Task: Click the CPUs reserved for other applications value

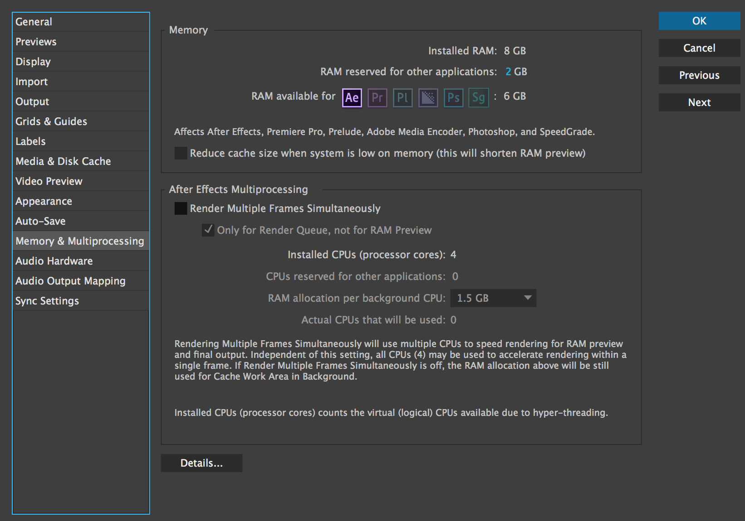Action: pos(455,276)
